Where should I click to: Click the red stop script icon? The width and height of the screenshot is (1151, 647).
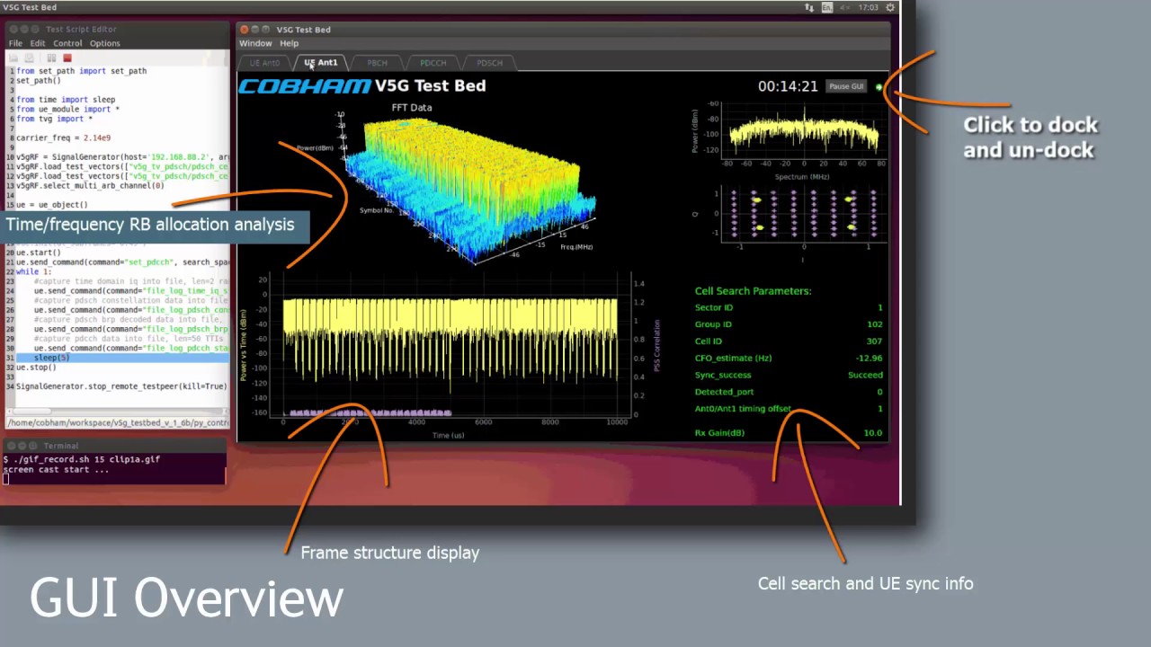point(67,58)
